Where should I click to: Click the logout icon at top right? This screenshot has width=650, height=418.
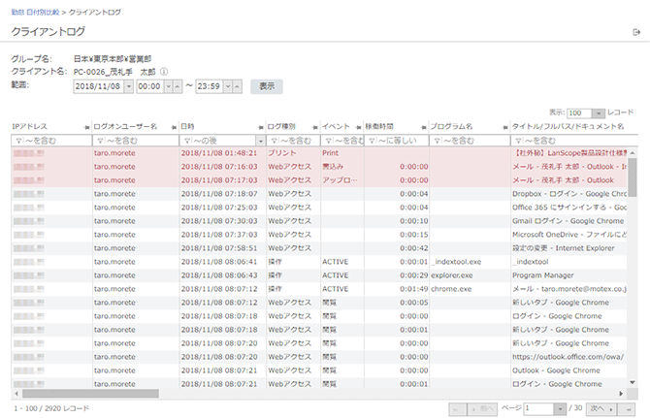[x=635, y=32]
